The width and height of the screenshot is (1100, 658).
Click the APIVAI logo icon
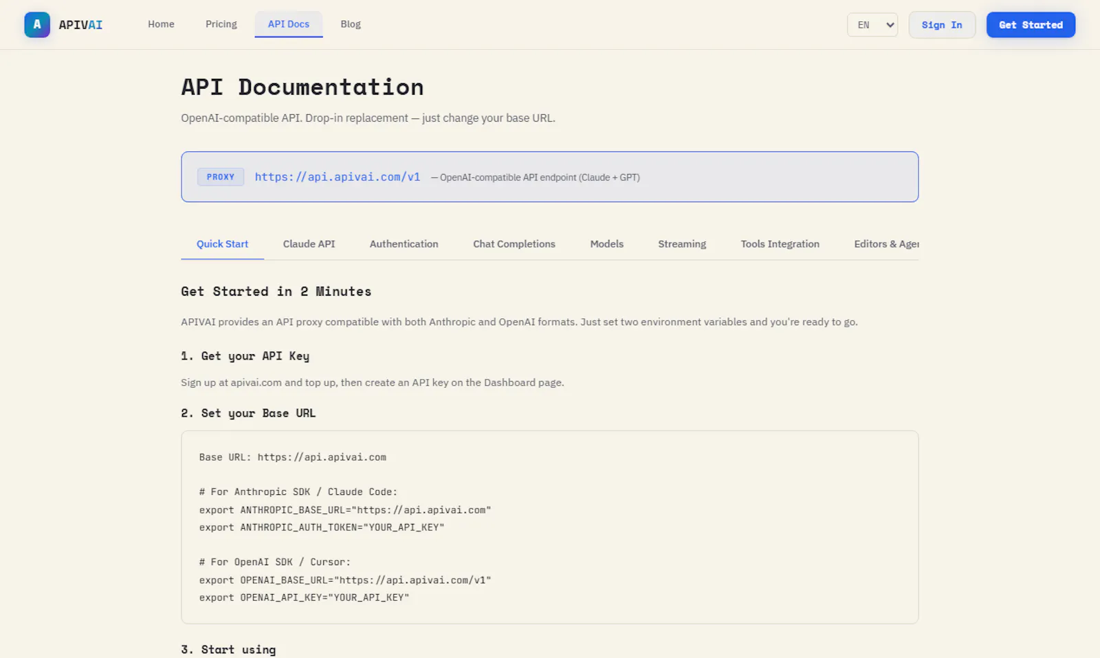pyautogui.click(x=37, y=25)
